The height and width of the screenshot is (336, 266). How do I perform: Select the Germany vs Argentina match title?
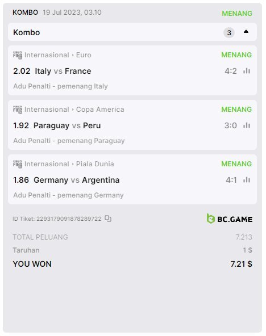77,180
